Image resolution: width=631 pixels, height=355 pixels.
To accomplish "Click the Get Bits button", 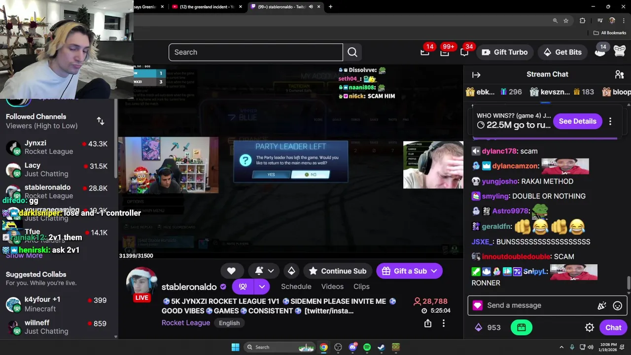I will coord(562,52).
